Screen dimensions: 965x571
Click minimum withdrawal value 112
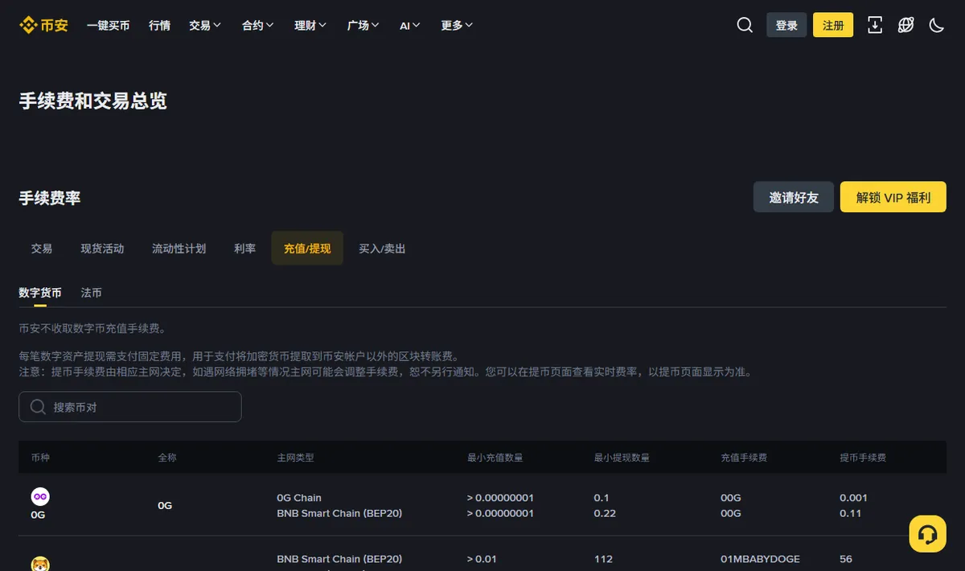[x=603, y=559]
